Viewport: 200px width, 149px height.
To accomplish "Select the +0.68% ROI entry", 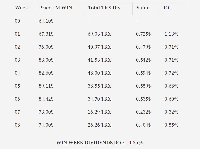I will [x=170, y=86].
